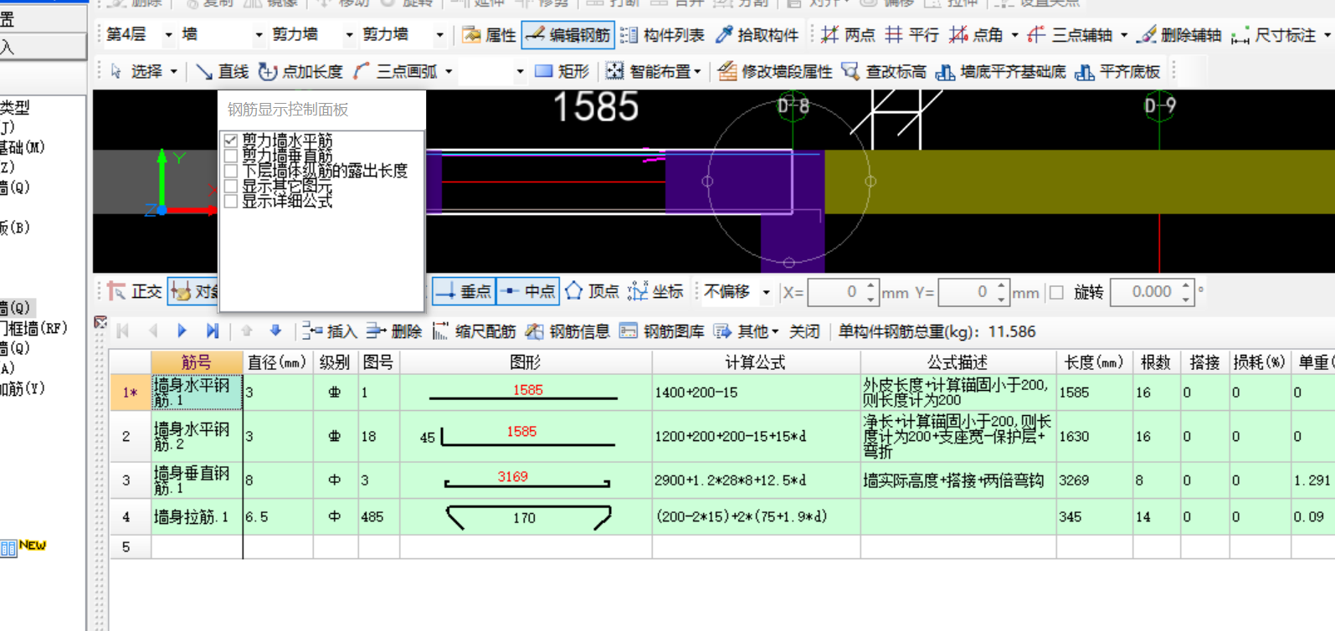Click 查改标高 check elevation tool
The width and height of the screenshot is (1335, 631).
coord(884,71)
